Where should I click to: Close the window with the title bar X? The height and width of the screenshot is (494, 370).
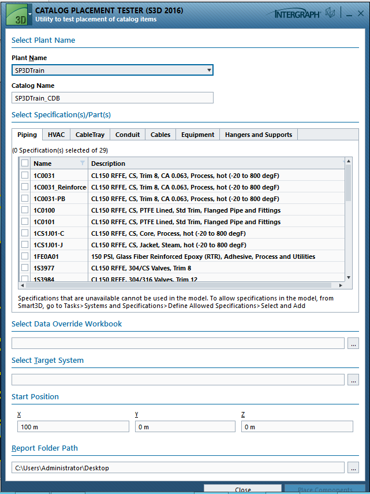(361, 13)
